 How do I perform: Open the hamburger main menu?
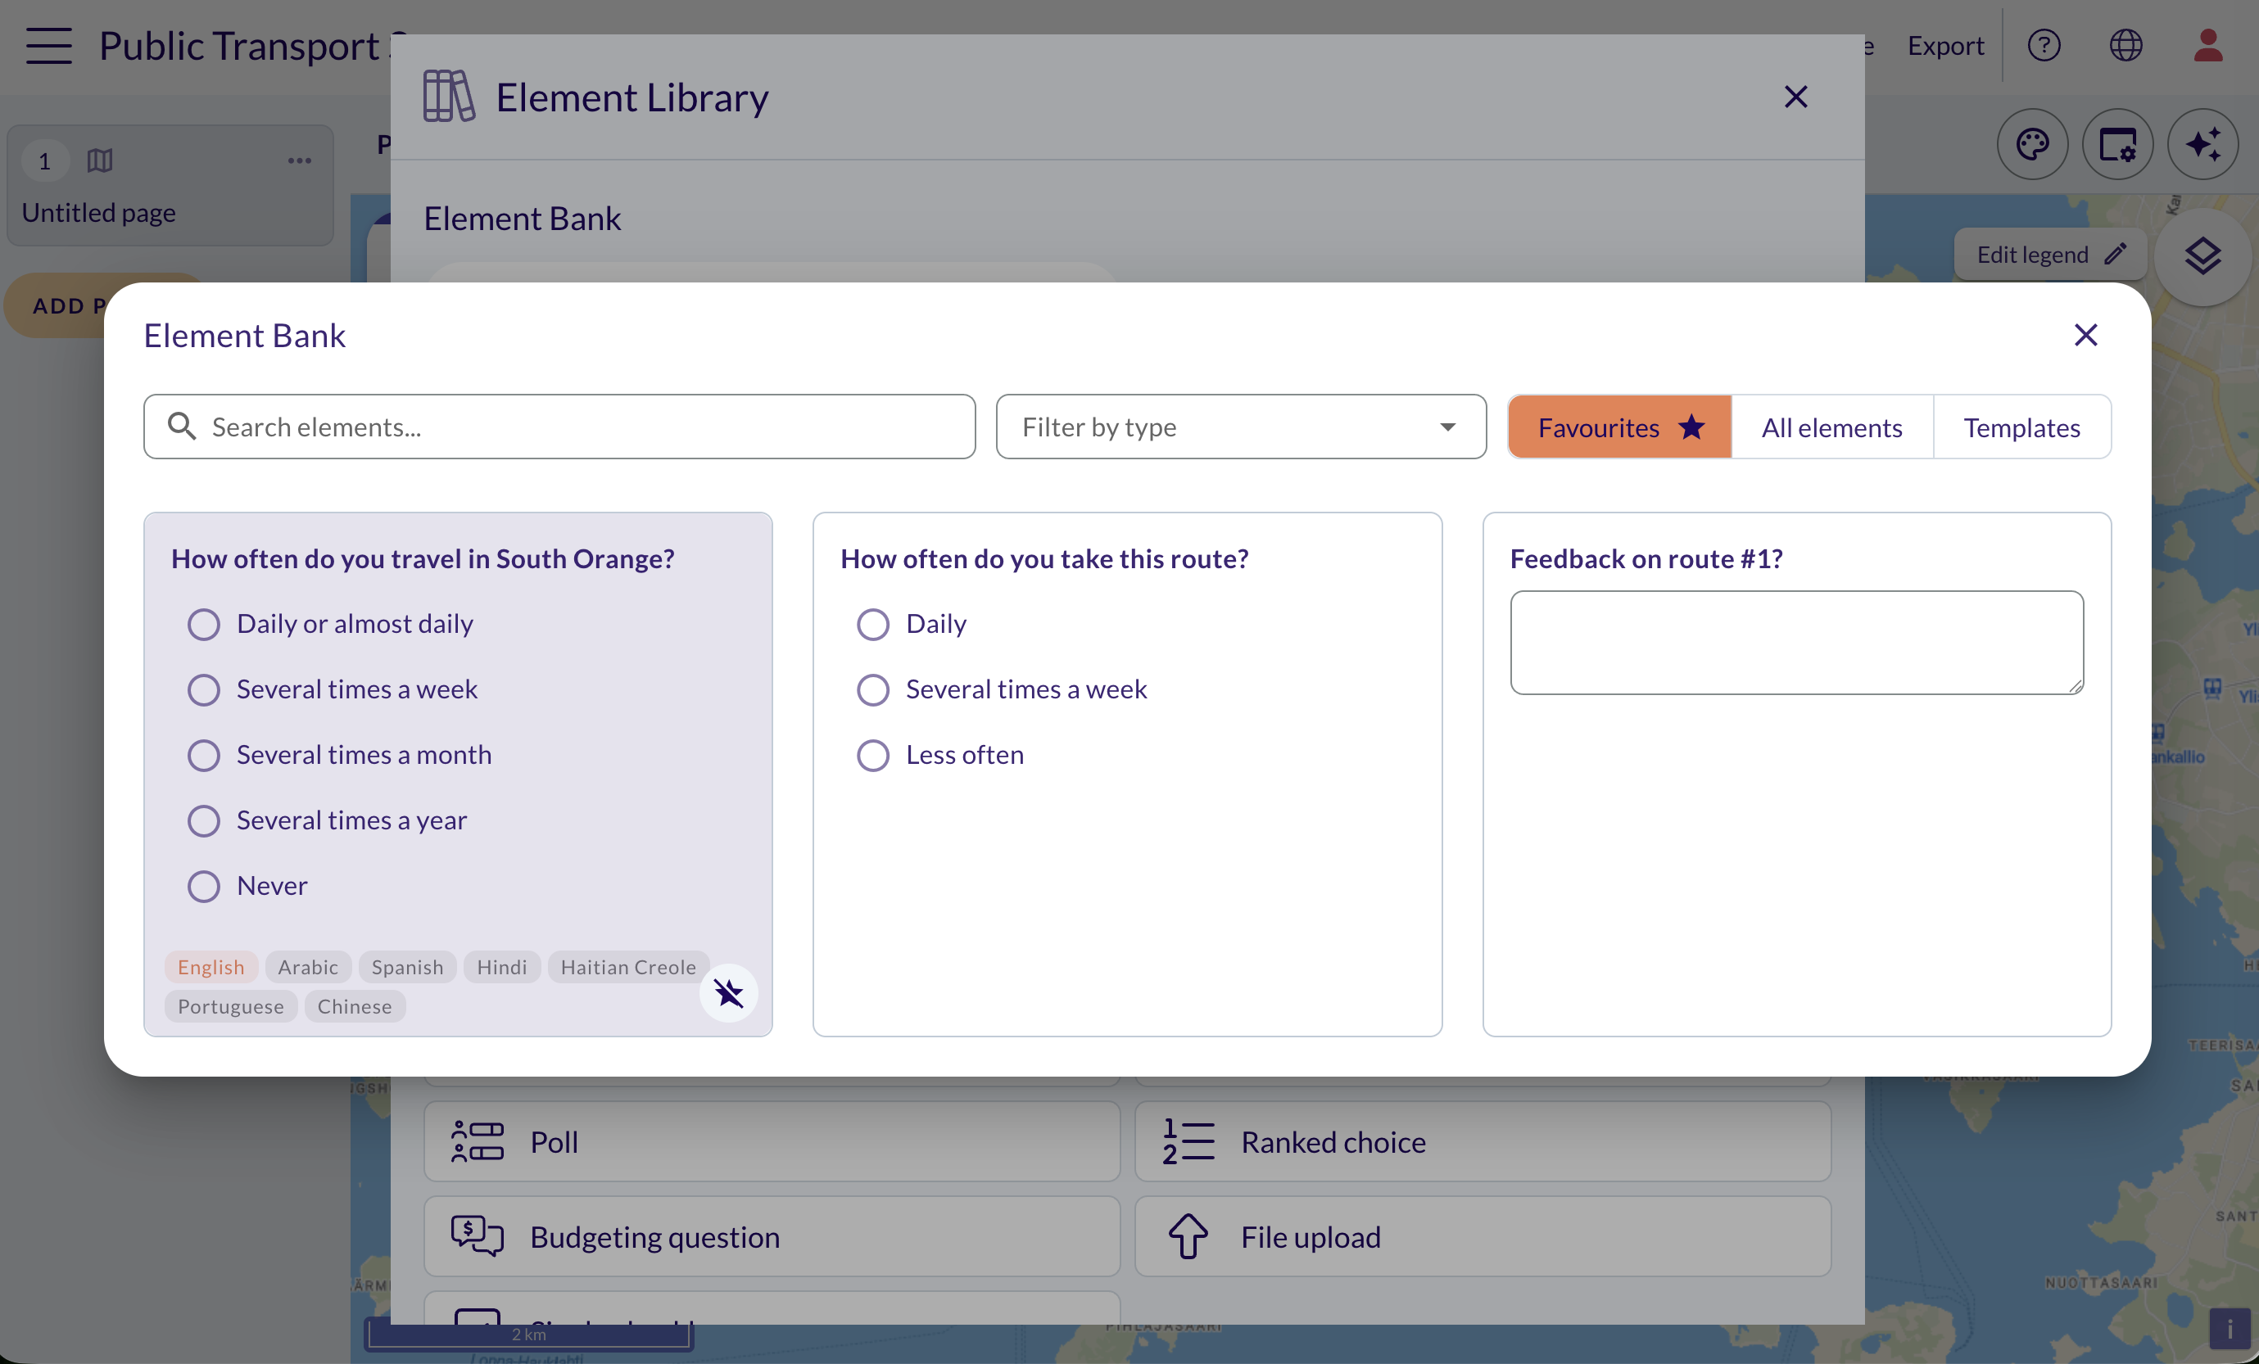pyautogui.click(x=48, y=45)
